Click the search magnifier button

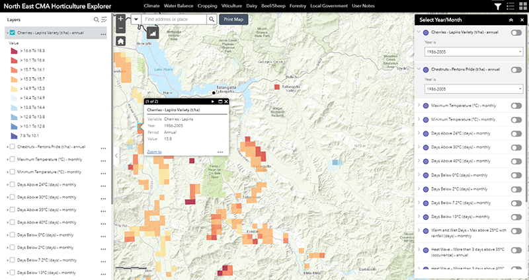click(212, 20)
